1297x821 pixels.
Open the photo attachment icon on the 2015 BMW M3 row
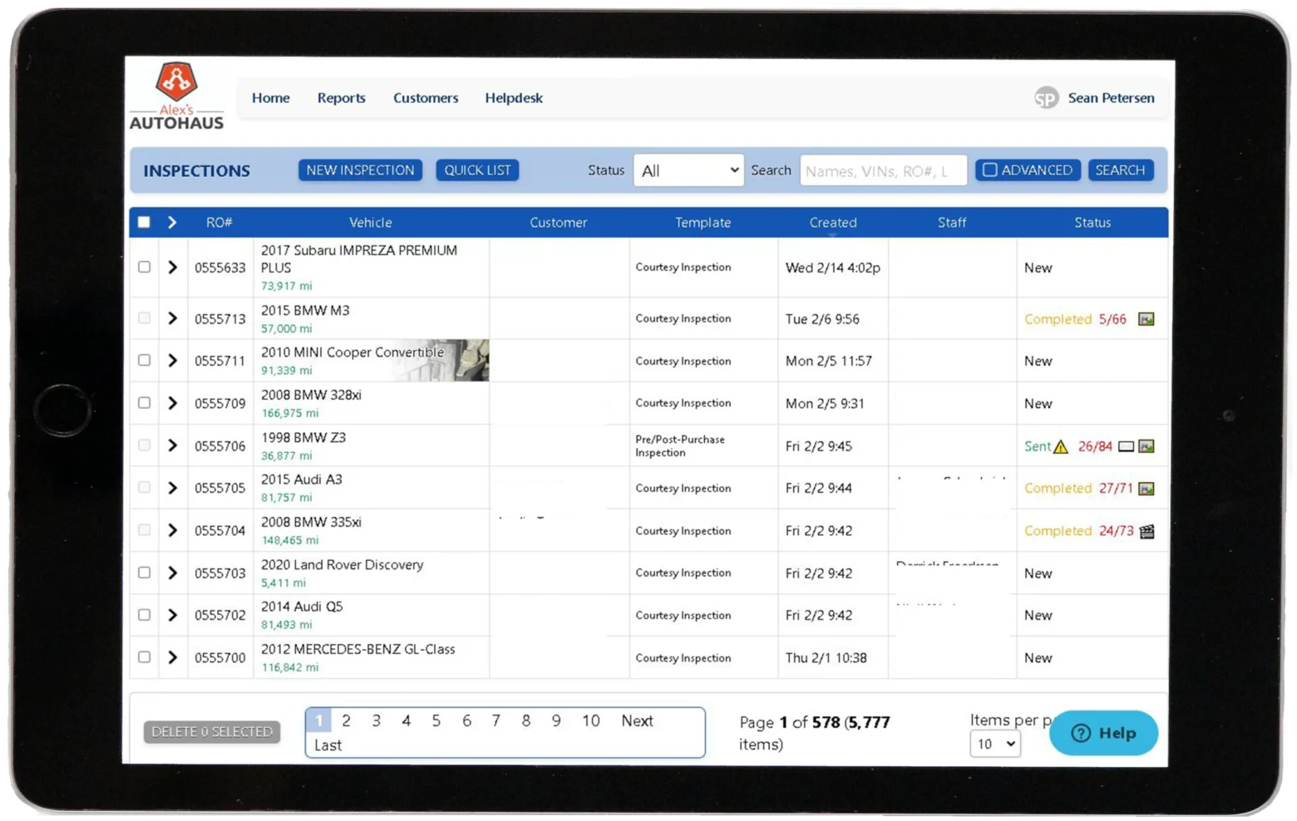[x=1147, y=318]
